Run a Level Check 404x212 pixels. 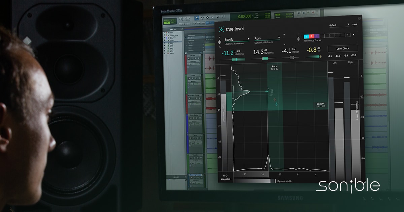[x=343, y=48]
